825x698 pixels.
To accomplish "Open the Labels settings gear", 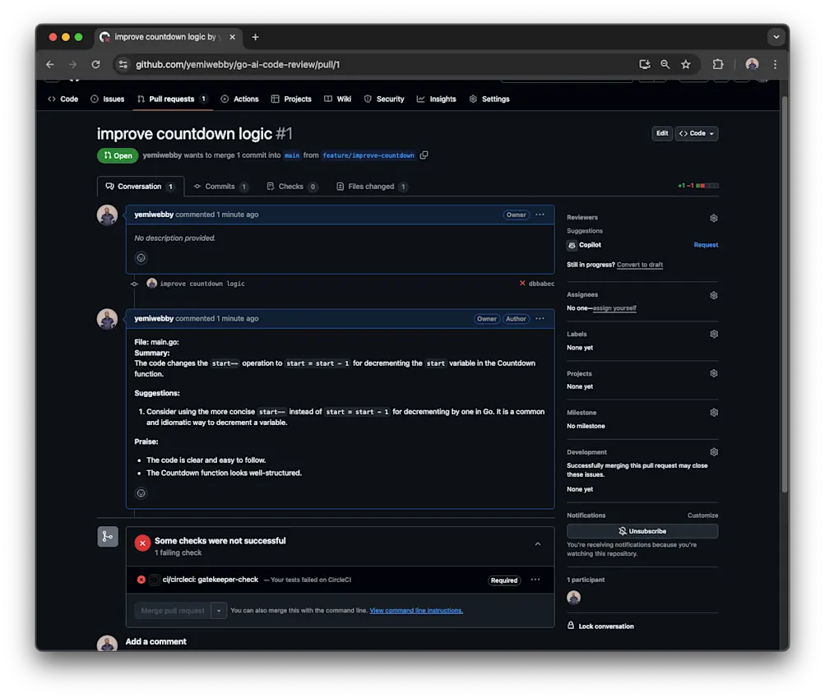I will [713, 334].
